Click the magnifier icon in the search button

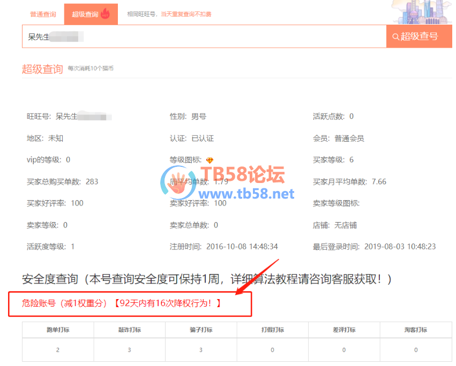(395, 37)
